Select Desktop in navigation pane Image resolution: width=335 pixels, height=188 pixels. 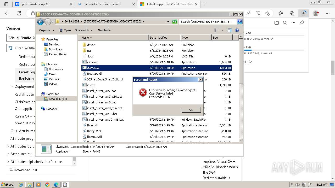coord(54,44)
